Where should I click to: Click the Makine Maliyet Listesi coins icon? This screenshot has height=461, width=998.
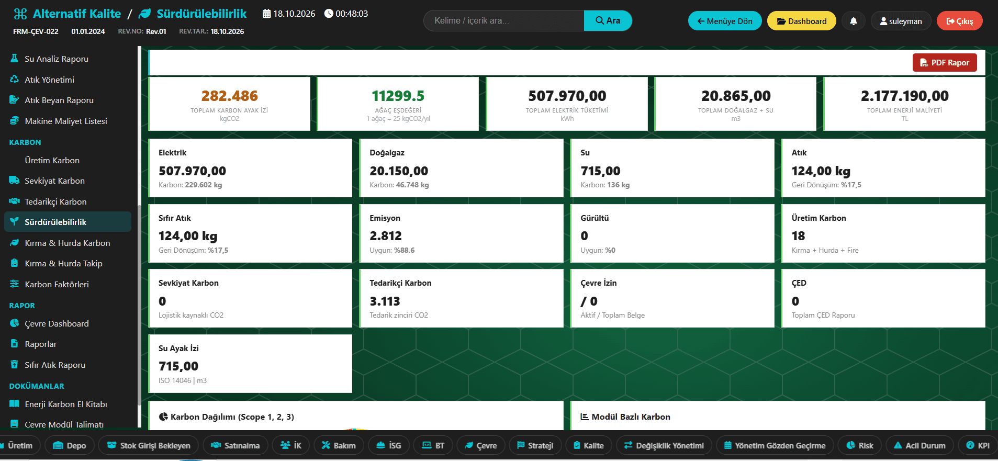[x=14, y=121]
